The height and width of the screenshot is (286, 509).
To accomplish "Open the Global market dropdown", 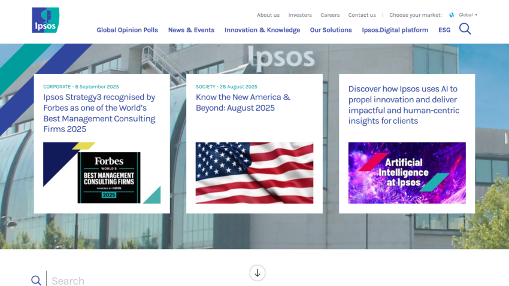I will coord(468,15).
